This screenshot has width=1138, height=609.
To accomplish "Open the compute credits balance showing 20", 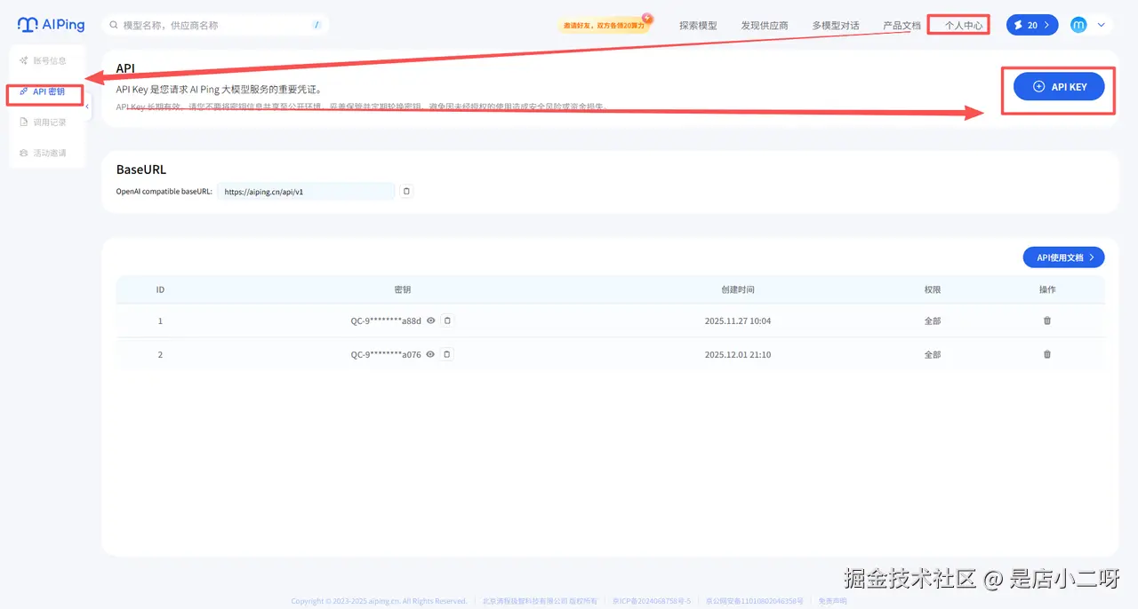I will coord(1032,25).
